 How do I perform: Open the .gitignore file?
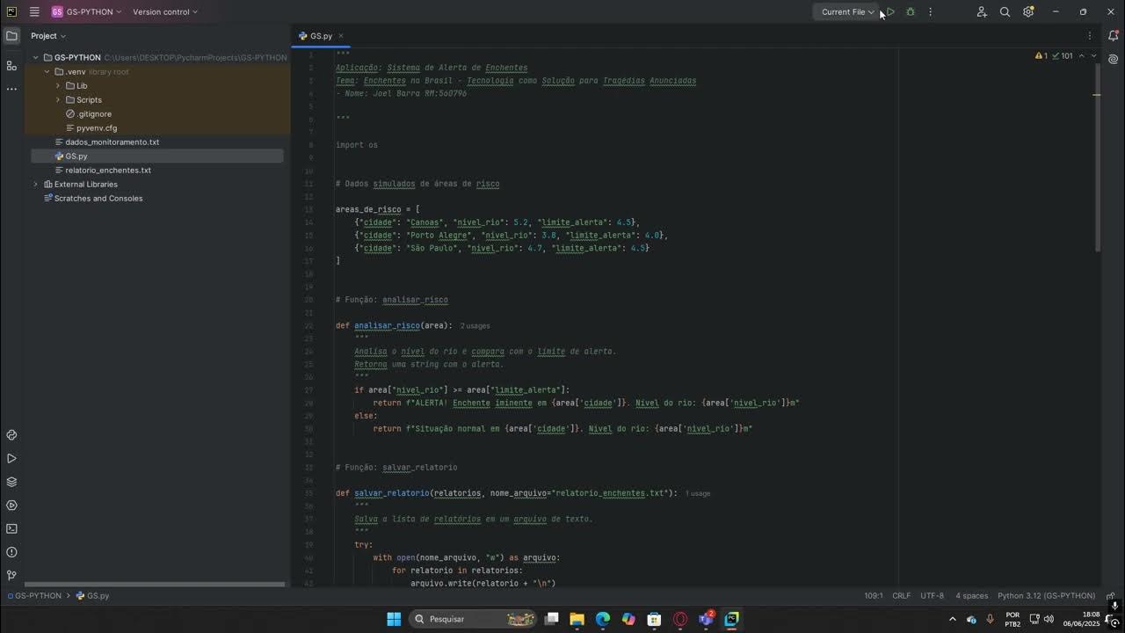(x=89, y=113)
